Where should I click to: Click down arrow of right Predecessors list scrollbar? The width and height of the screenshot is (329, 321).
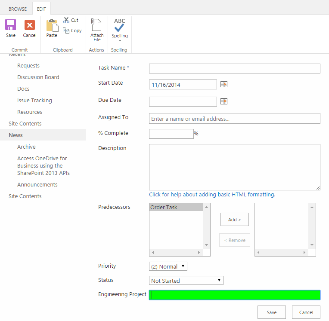[x=312, y=245]
